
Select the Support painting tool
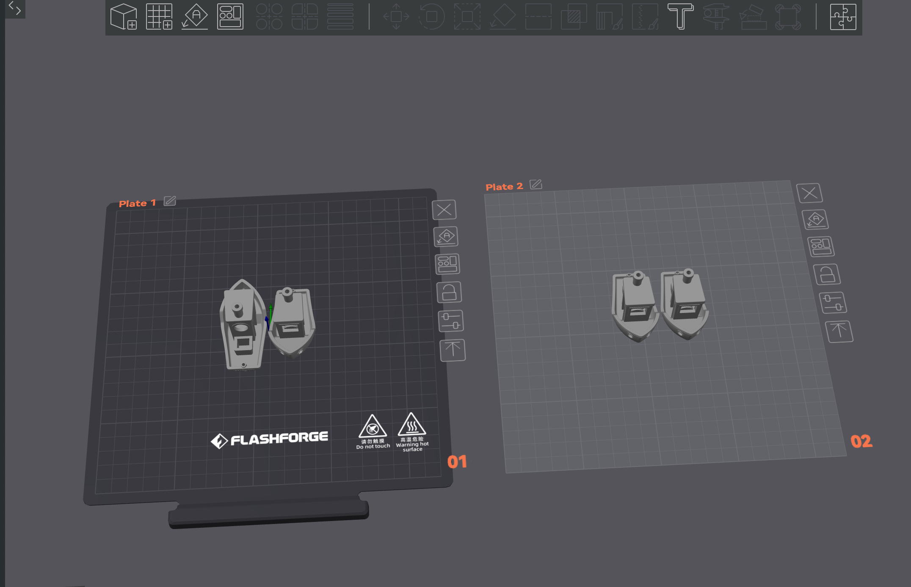tap(610, 17)
